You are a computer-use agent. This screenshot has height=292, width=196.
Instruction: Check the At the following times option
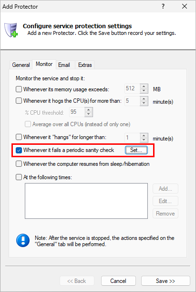(x=19, y=177)
